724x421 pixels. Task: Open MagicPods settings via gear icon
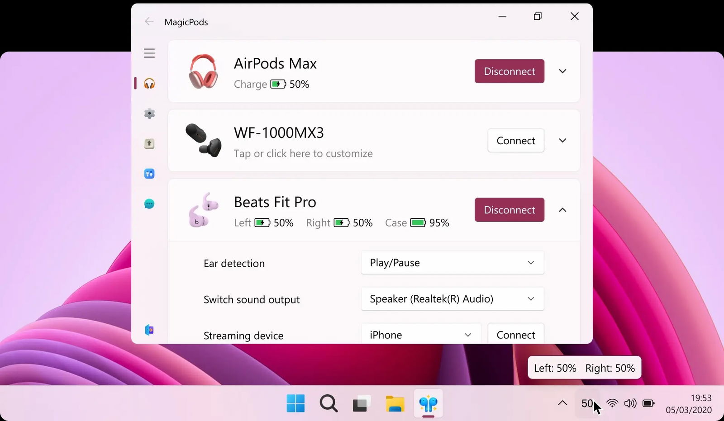149,114
